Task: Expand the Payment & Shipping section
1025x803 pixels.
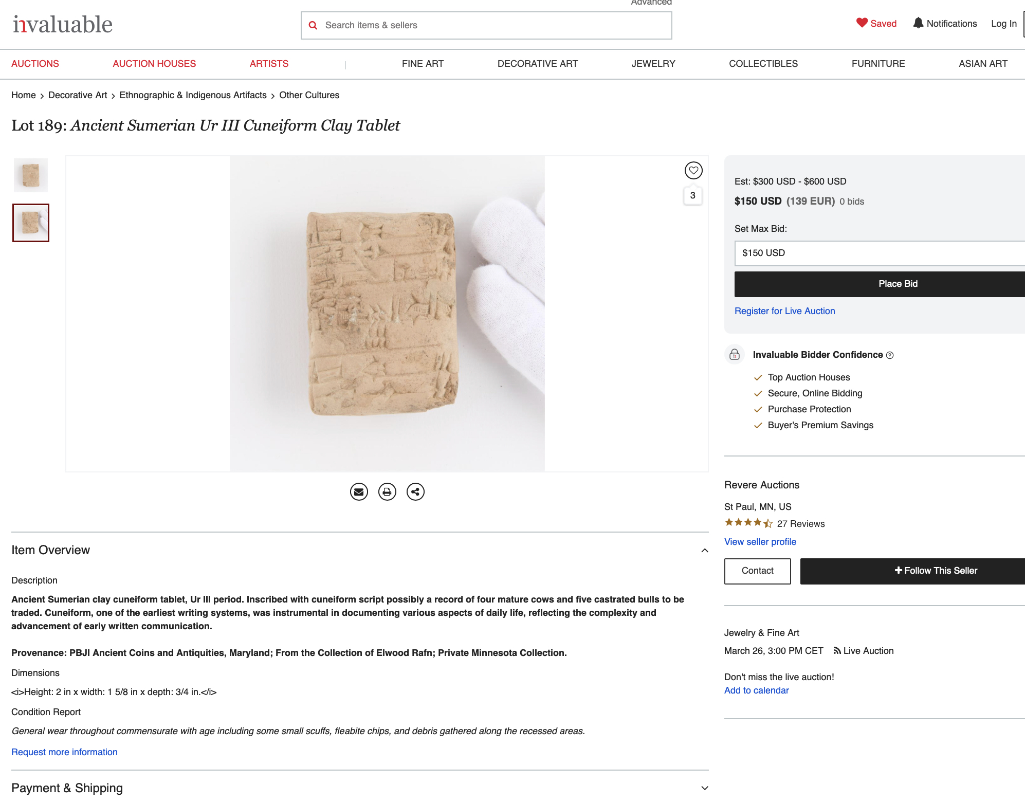Action: (705, 789)
